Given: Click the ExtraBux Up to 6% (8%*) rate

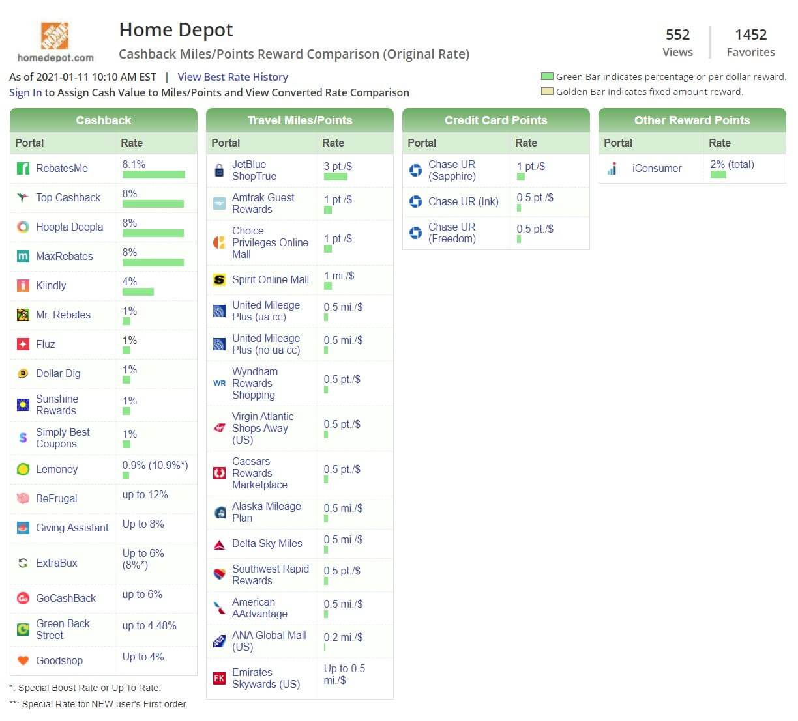Looking at the screenshot, I should (143, 559).
